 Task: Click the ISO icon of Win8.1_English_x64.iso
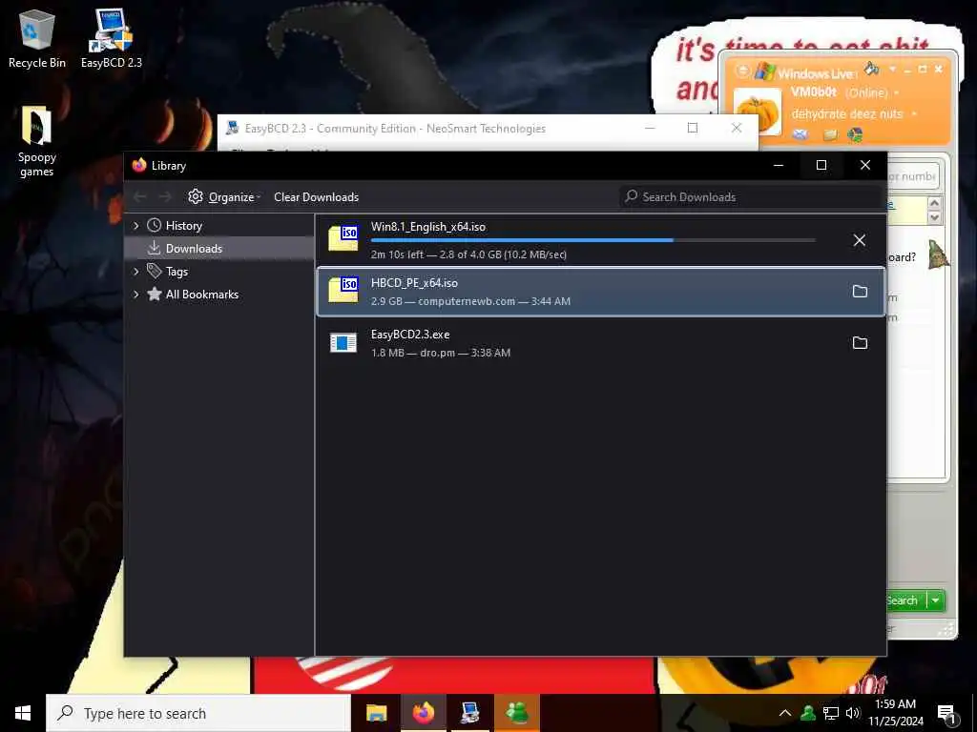coord(343,237)
